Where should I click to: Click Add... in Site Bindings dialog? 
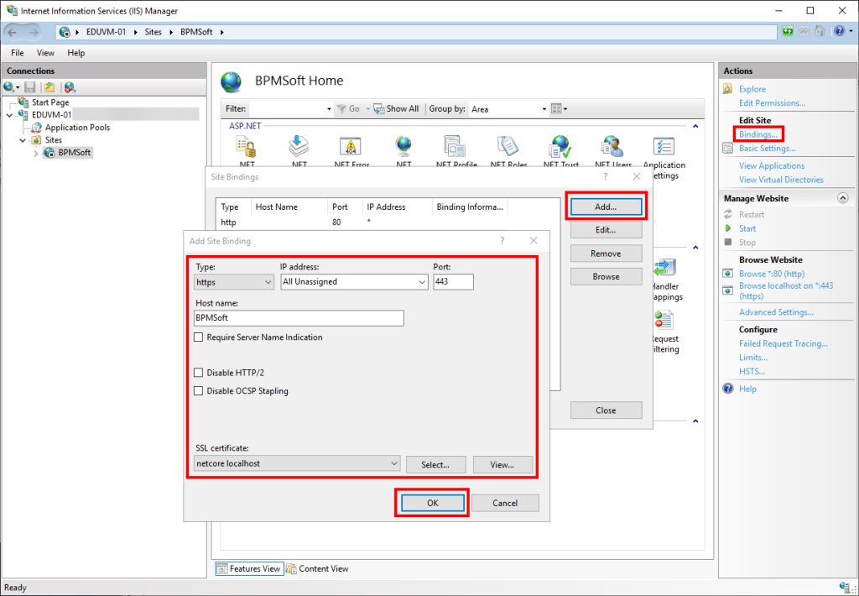606,207
